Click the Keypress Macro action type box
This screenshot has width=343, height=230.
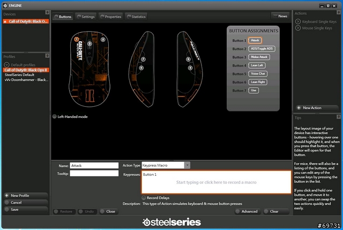pos(163,165)
